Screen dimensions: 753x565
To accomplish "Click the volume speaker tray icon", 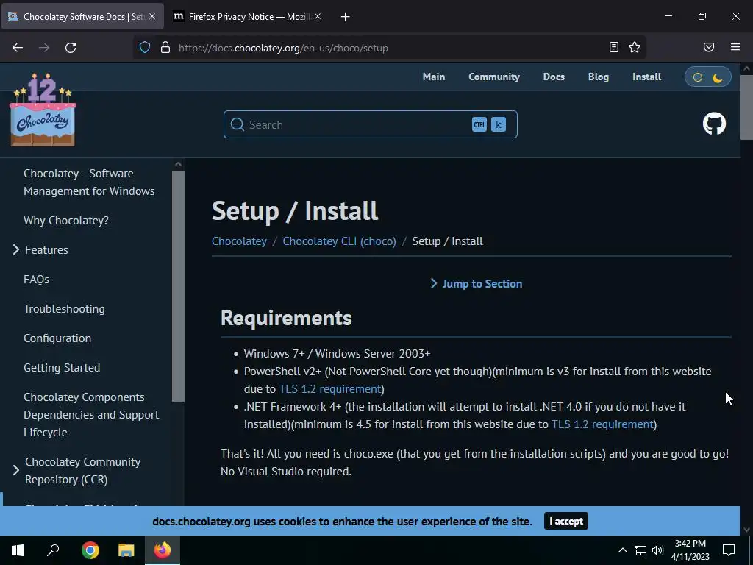I will pyautogui.click(x=657, y=550).
